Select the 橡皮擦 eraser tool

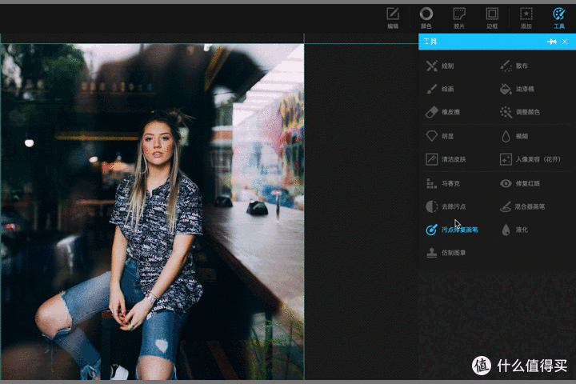443,112
